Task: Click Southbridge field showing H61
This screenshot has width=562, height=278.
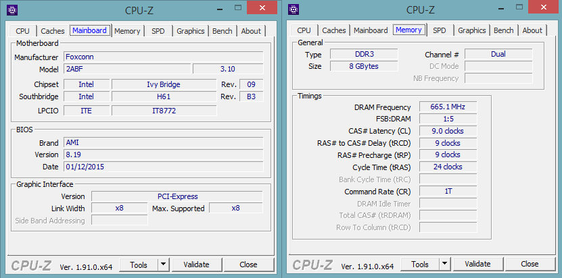Action: coord(164,96)
